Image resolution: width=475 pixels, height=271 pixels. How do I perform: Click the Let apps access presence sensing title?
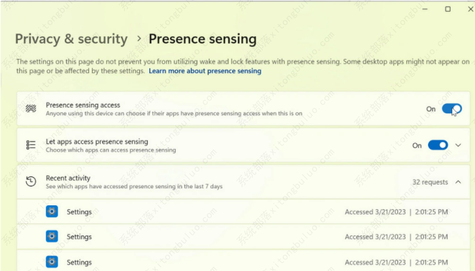[x=97, y=141]
